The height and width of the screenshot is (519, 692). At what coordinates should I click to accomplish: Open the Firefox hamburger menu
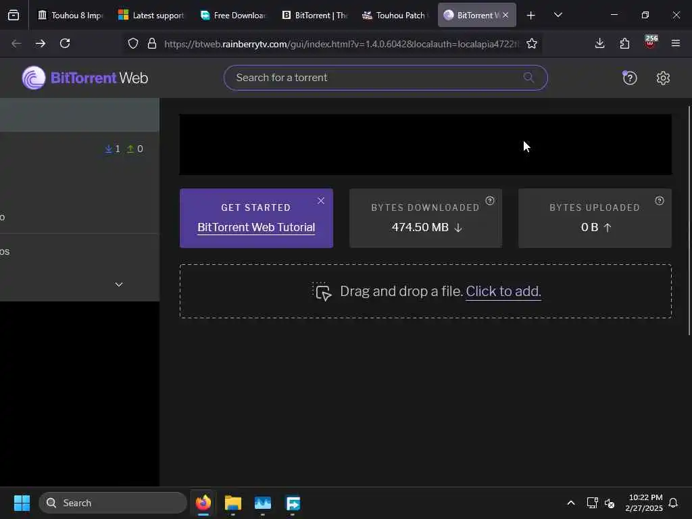point(675,43)
